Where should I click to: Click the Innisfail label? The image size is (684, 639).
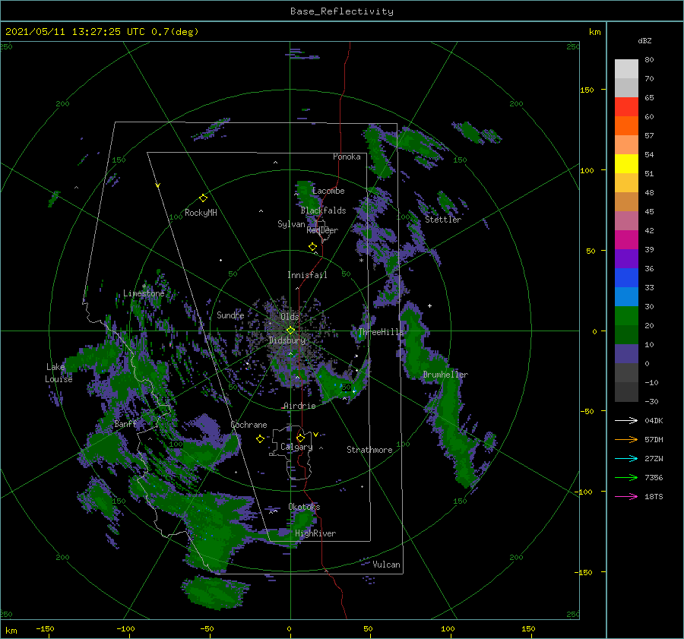307,275
